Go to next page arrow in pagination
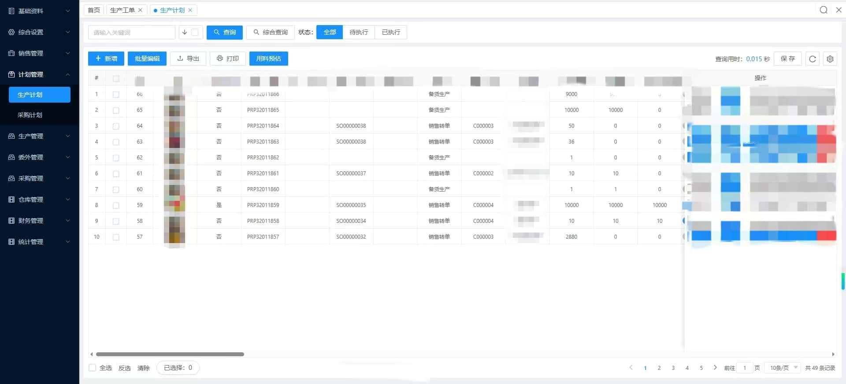 pyautogui.click(x=715, y=368)
